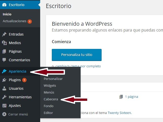Open the Herramientas menu
Image resolution: width=163 pixels, height=122 pixels.
coord(20,97)
